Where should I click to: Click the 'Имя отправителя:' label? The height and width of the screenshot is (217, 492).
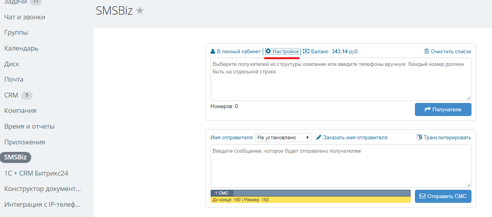232,137
